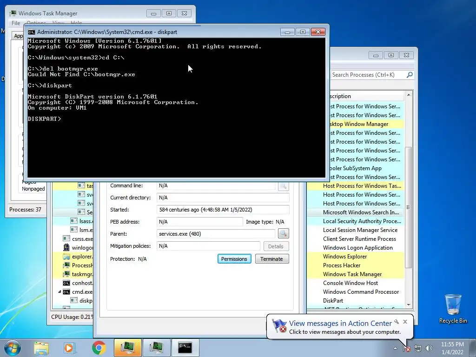Click scroll up arrow in the Process Hacker list
This screenshot has width=476, height=357.
click(409, 95)
